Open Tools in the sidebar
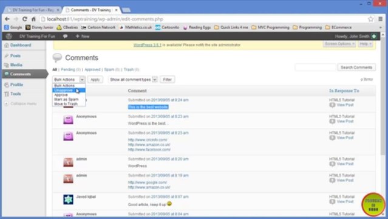Screen dimensions: 388x219 (x=15, y=94)
